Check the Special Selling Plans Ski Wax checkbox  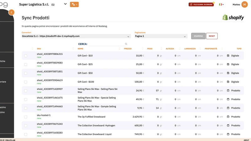[x=26, y=99]
